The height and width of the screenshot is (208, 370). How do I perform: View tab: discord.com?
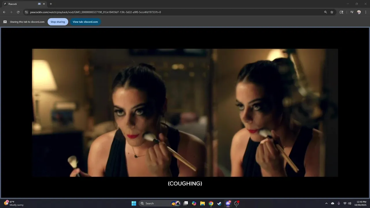coord(85,22)
